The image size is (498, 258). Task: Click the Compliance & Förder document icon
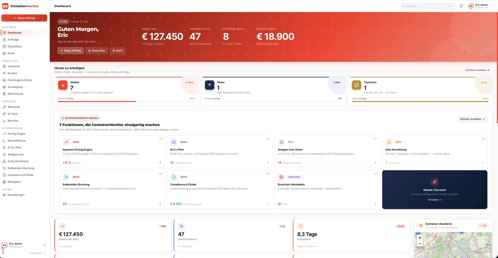(174, 177)
